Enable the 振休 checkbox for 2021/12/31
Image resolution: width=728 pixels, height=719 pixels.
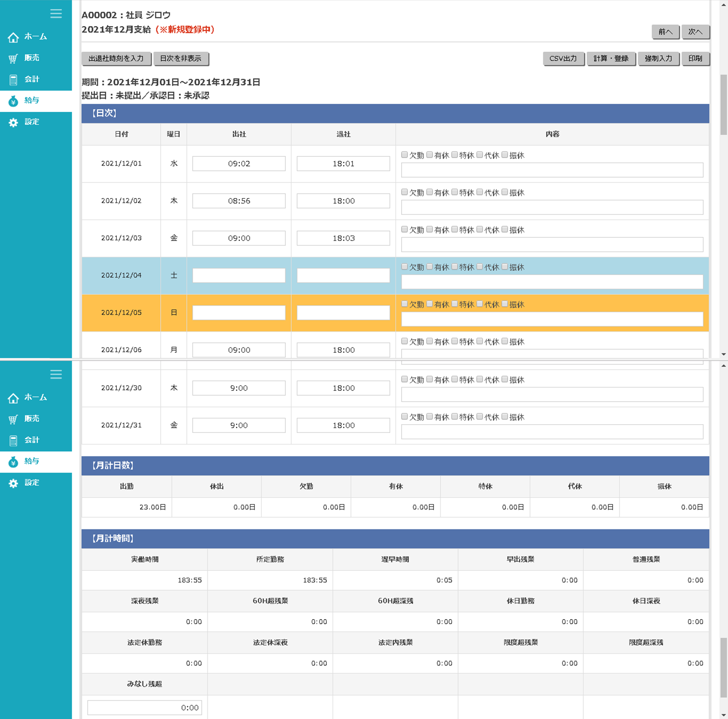(x=504, y=416)
